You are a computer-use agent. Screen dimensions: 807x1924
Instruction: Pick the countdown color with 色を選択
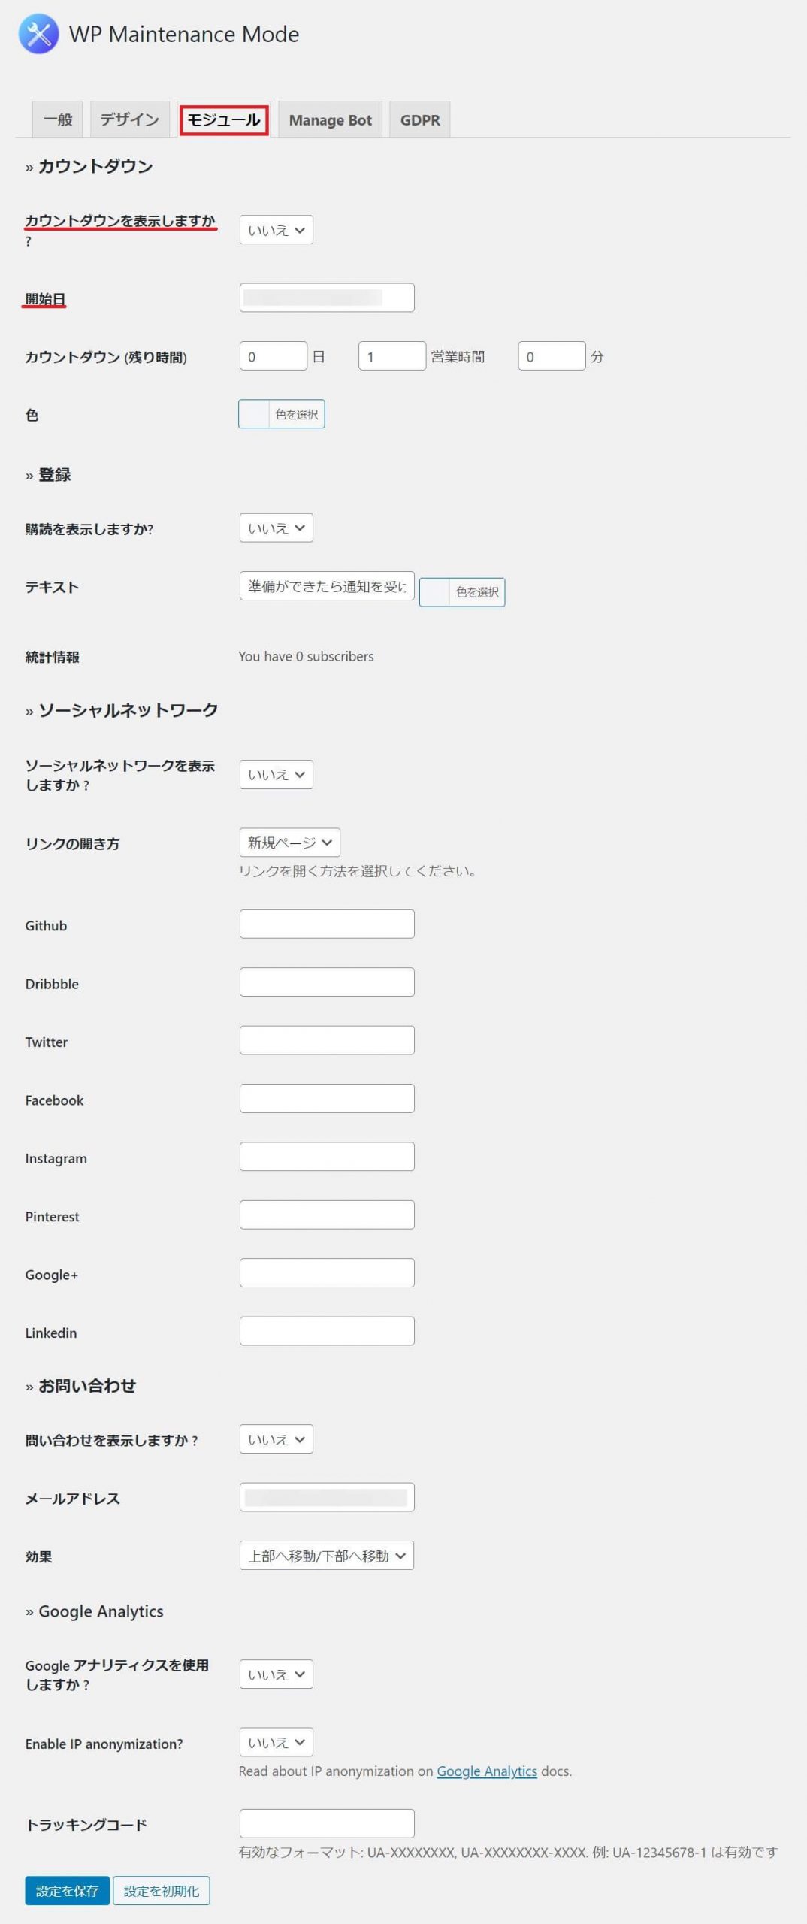282,414
